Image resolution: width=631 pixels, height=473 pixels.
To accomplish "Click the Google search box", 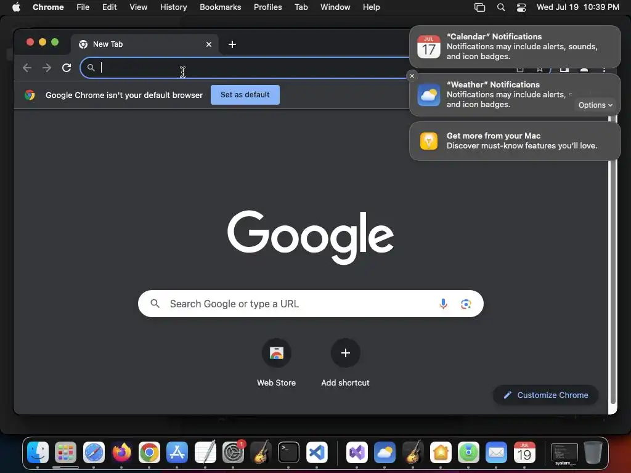I will click(x=311, y=304).
